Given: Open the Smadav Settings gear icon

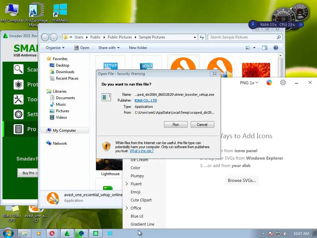Looking at the screenshot, I should click(x=19, y=114).
